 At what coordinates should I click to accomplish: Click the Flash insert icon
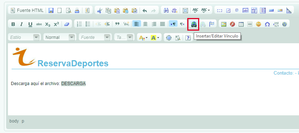[x=232, y=24]
